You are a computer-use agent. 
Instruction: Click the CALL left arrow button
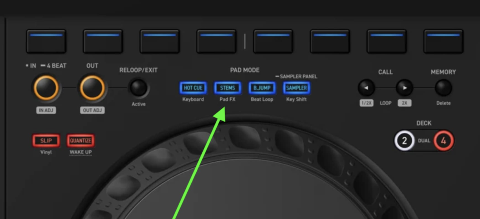(366, 88)
